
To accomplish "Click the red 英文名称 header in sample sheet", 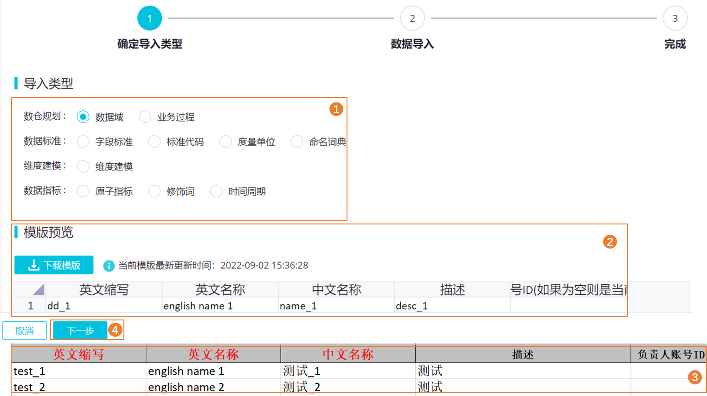I will click(x=213, y=354).
